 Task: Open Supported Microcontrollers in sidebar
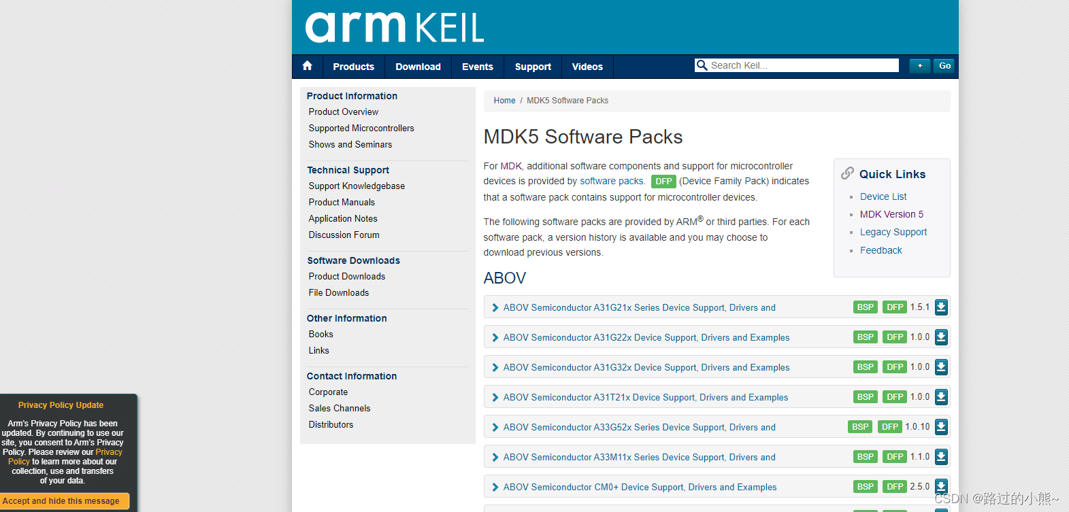click(x=361, y=128)
